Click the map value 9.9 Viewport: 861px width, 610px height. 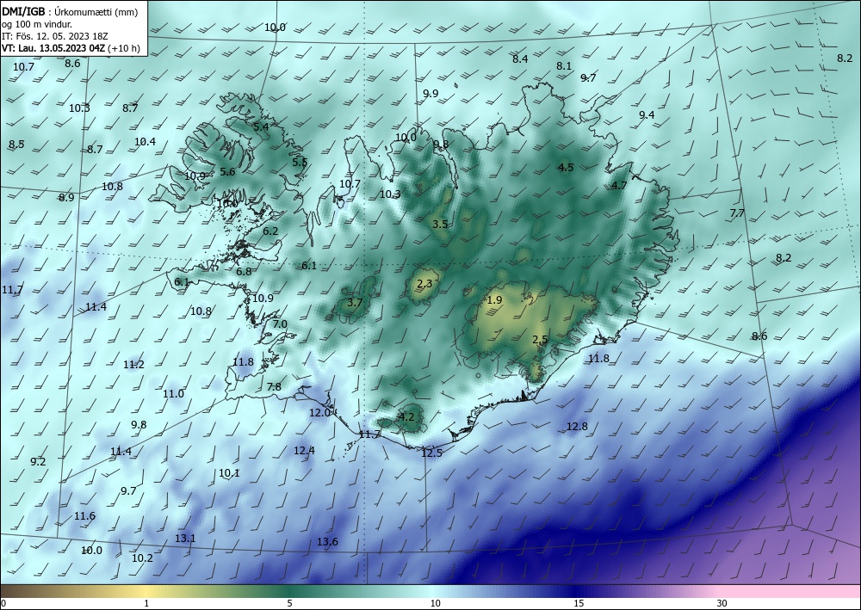click(x=430, y=93)
